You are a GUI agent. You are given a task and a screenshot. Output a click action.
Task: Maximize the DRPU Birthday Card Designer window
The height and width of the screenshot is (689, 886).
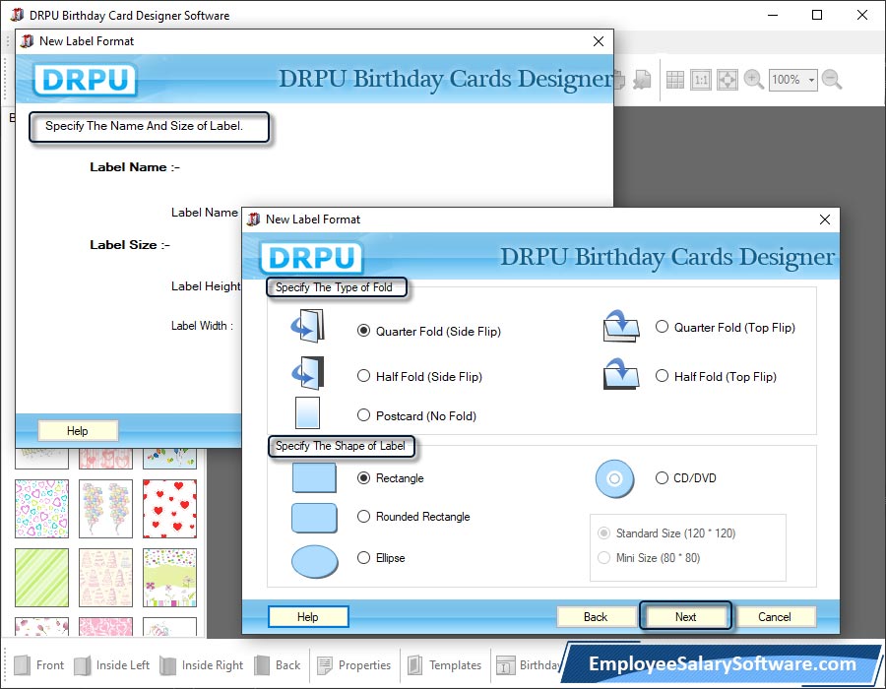[817, 15]
